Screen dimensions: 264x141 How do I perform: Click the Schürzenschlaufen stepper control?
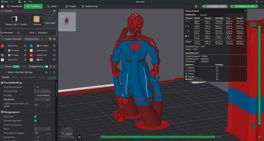click(x=35, y=87)
